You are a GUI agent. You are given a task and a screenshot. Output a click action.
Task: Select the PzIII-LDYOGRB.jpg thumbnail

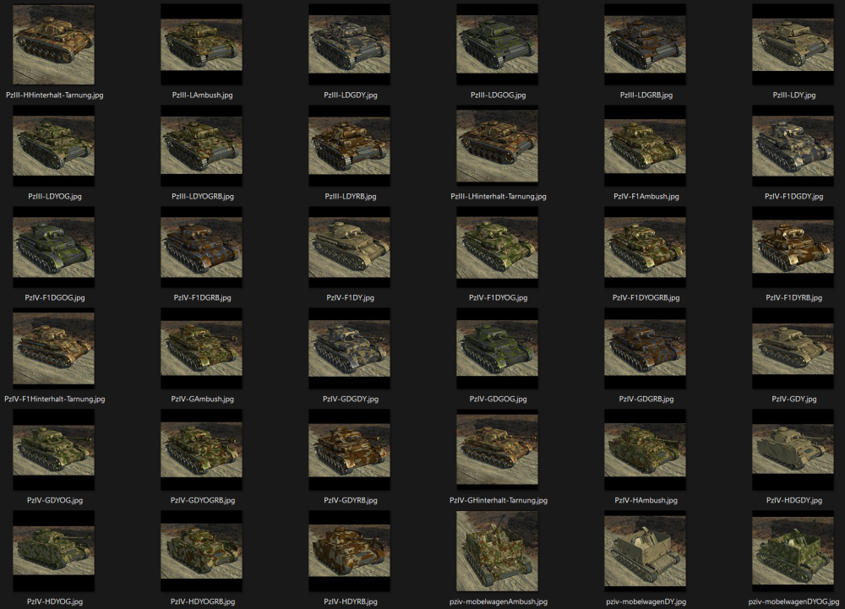[201, 146]
